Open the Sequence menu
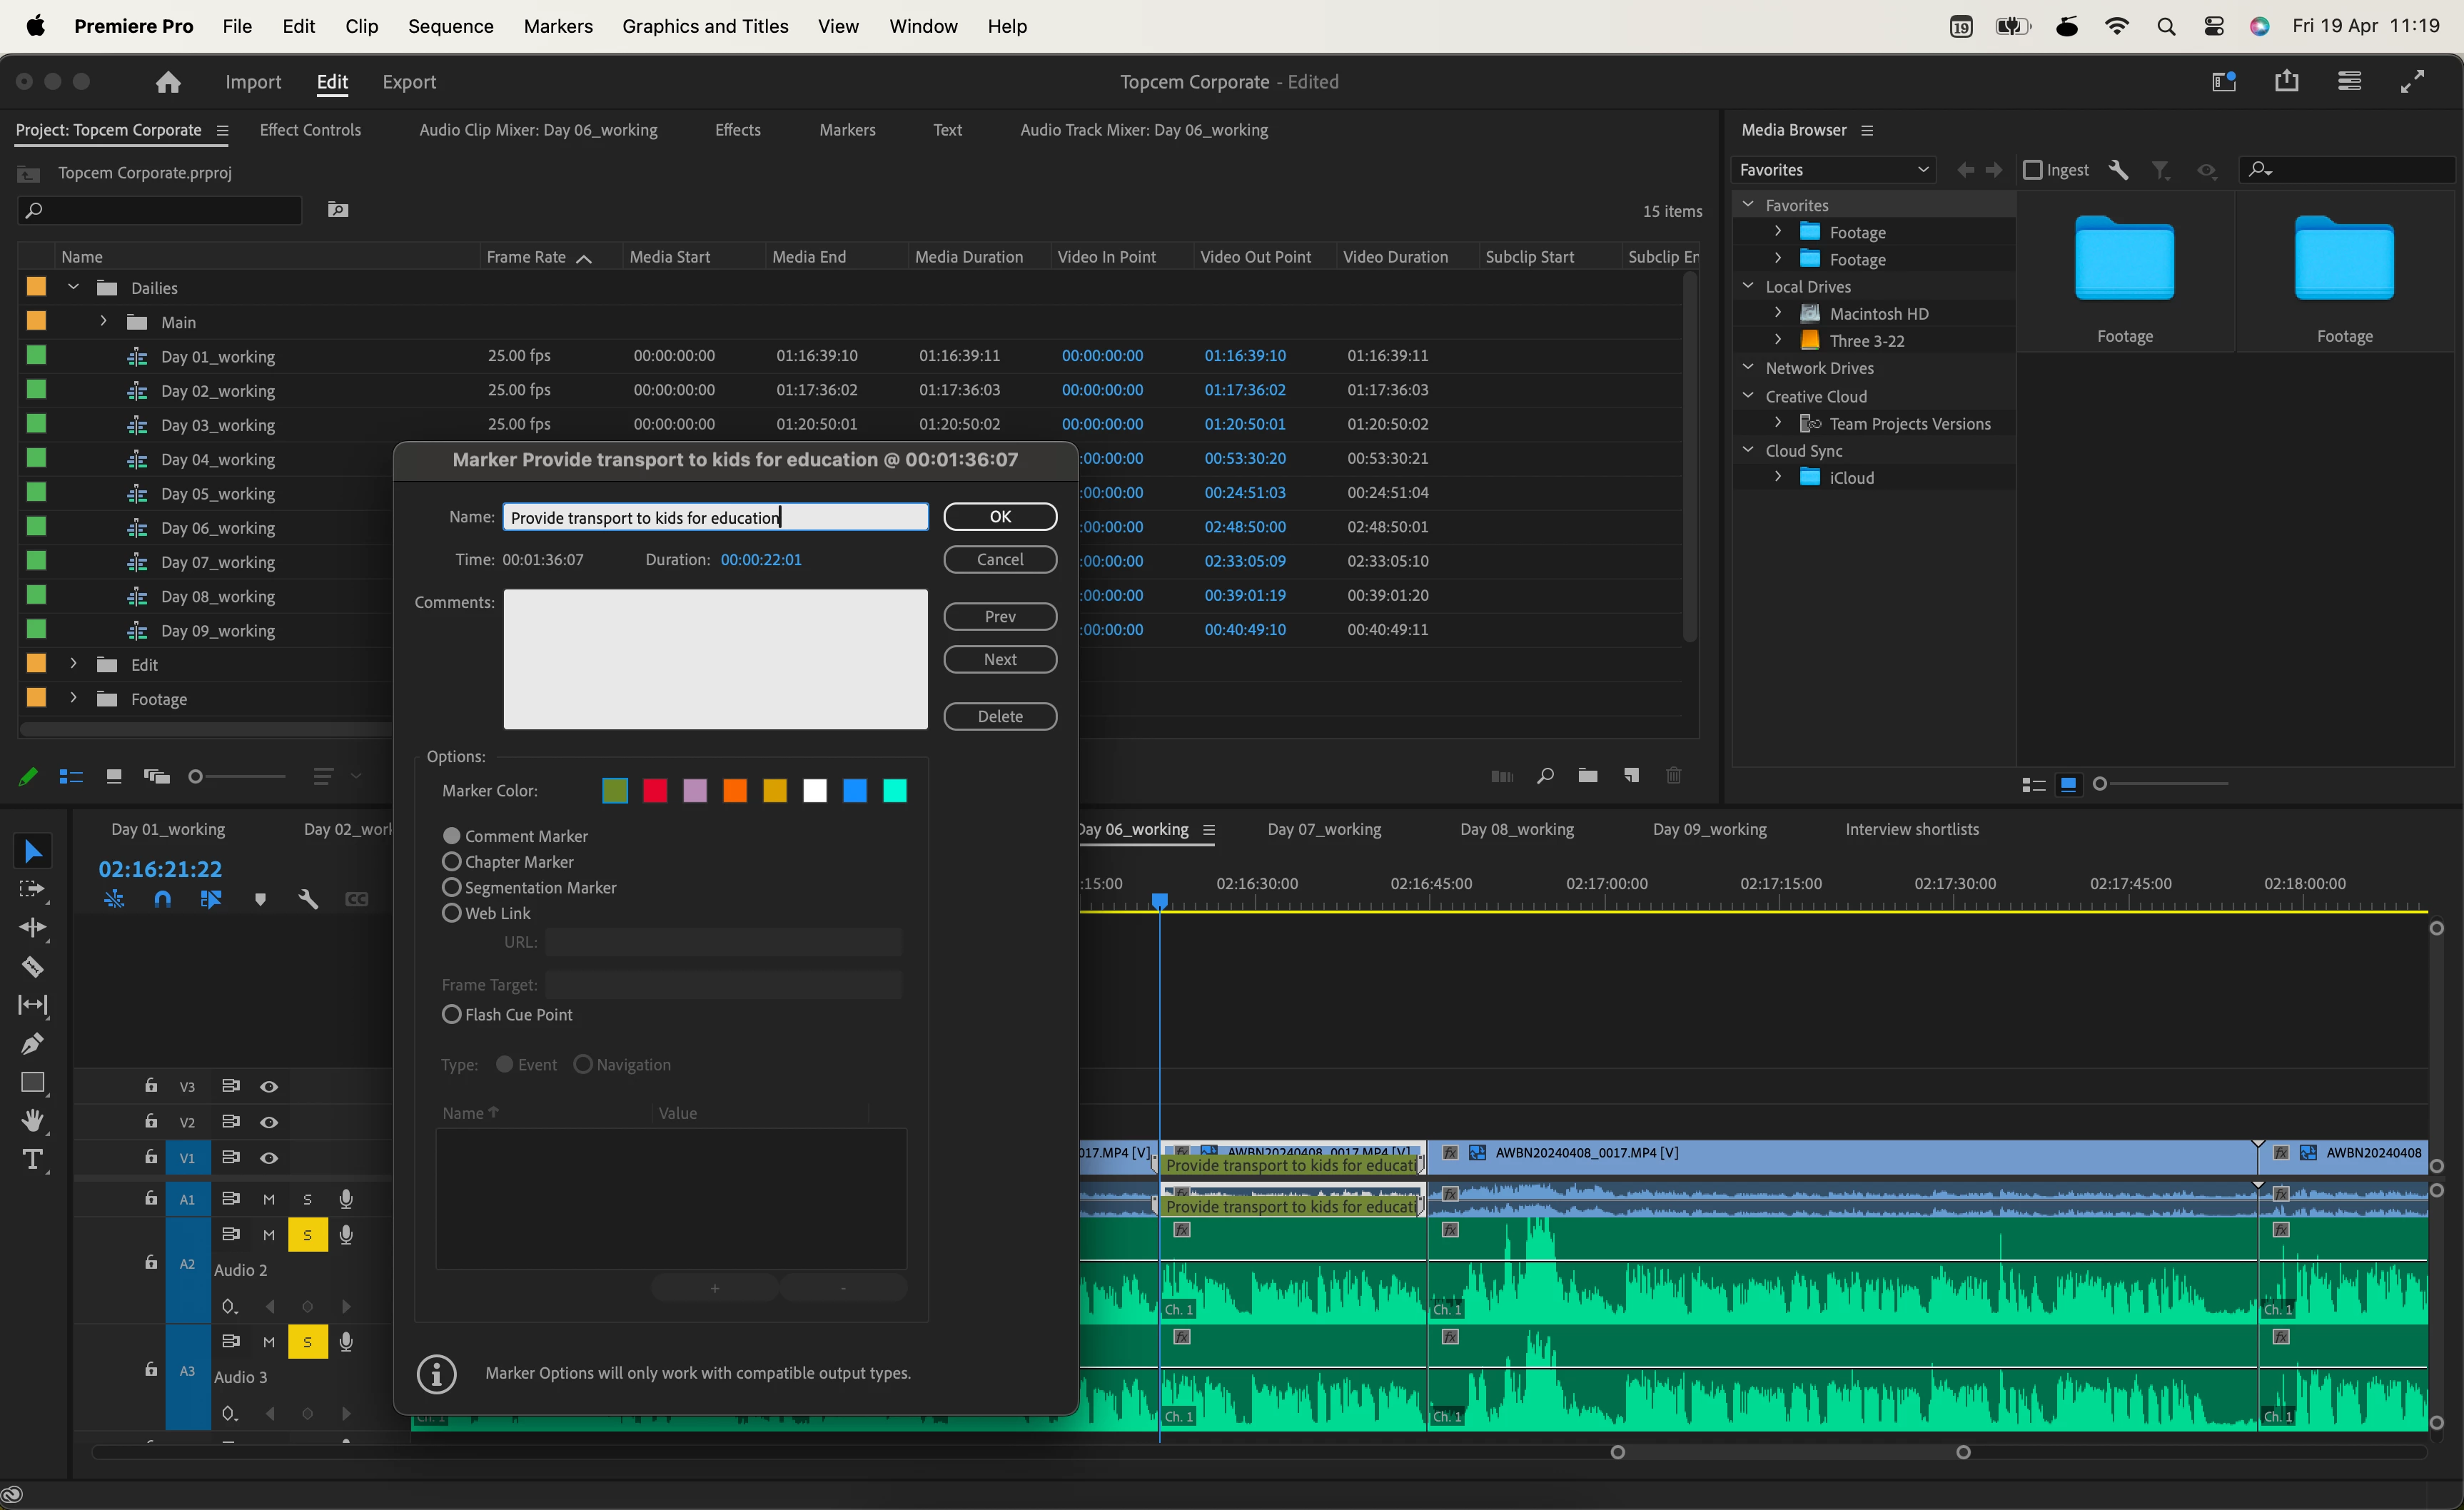 pyautogui.click(x=450, y=26)
